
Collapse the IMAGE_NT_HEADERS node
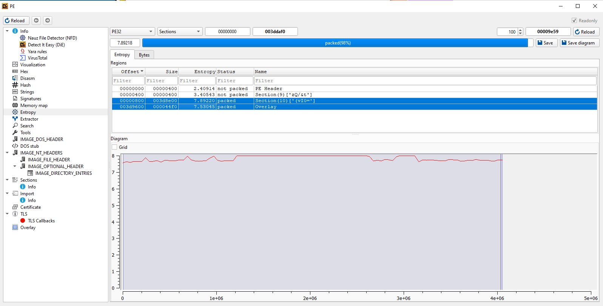point(7,153)
